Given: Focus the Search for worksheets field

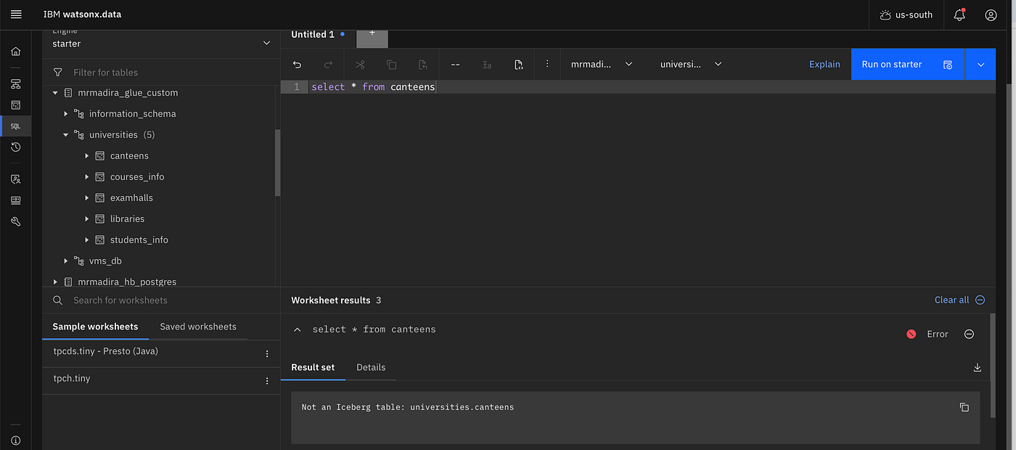Looking at the screenshot, I should (161, 300).
